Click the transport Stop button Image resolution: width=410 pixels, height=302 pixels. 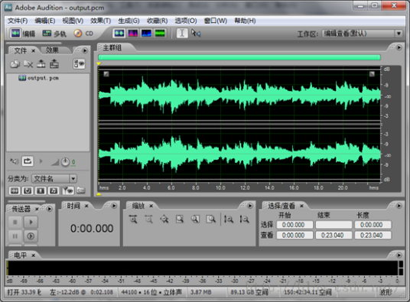15,222
